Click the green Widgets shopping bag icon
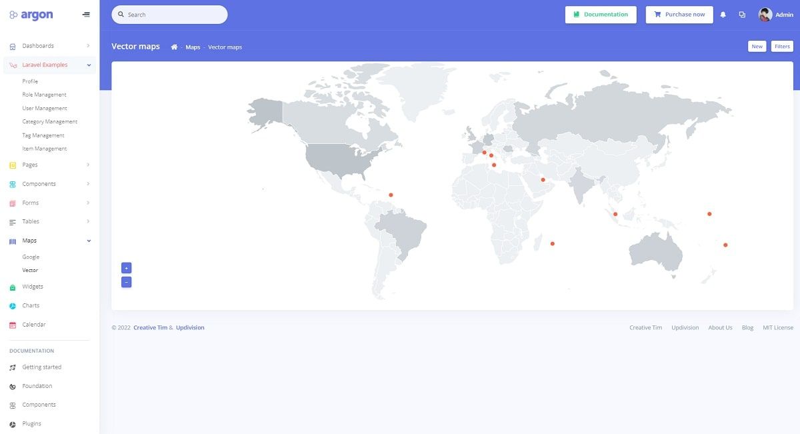 [x=13, y=286]
